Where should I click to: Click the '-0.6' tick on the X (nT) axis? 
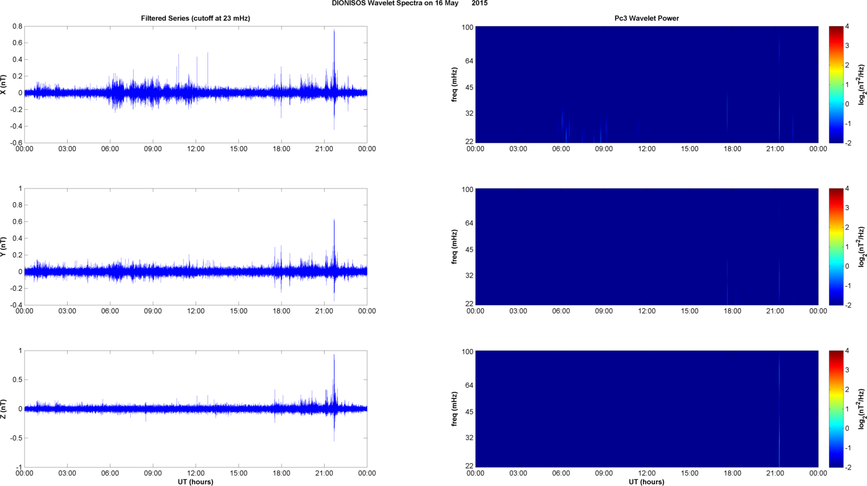pyautogui.click(x=16, y=143)
